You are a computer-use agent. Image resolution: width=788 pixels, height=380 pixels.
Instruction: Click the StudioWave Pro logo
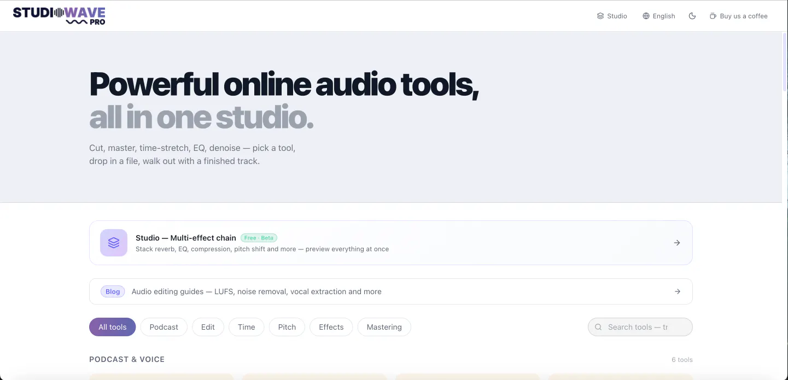59,16
